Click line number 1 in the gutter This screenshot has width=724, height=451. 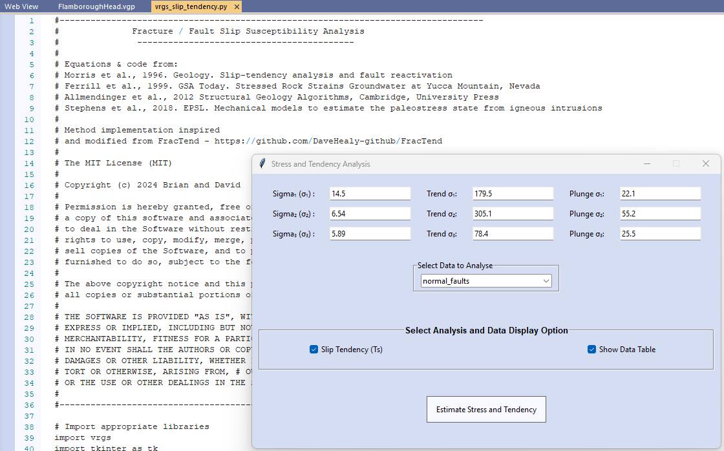coord(32,21)
